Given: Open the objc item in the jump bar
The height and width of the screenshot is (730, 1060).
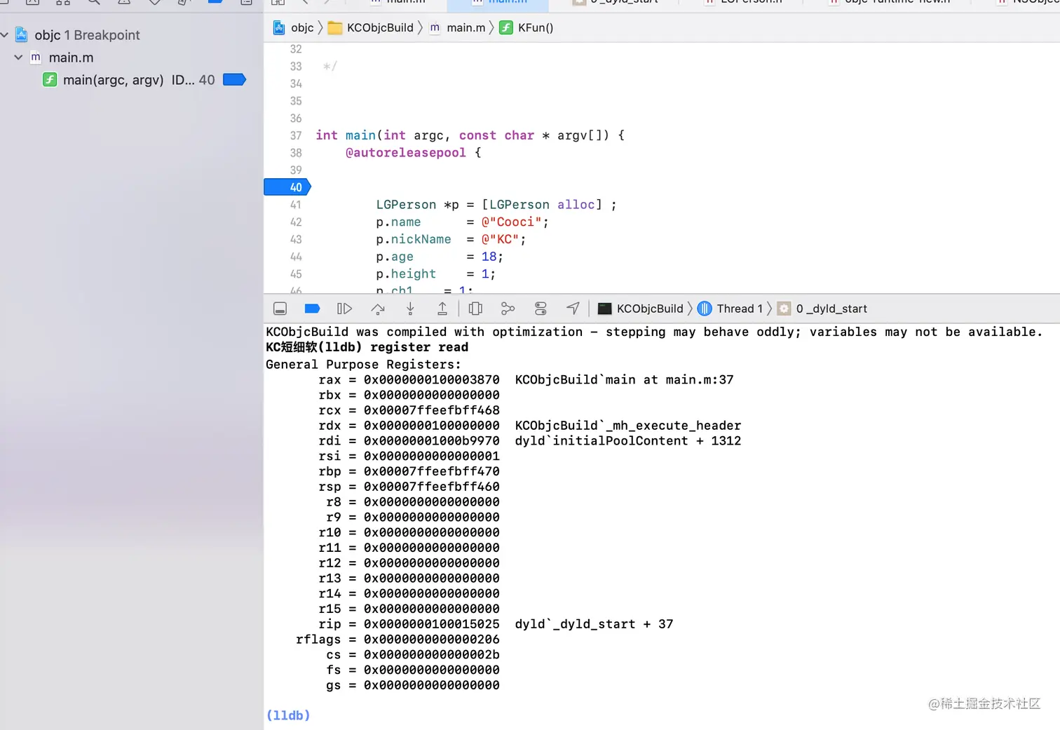Looking at the screenshot, I should pos(293,28).
